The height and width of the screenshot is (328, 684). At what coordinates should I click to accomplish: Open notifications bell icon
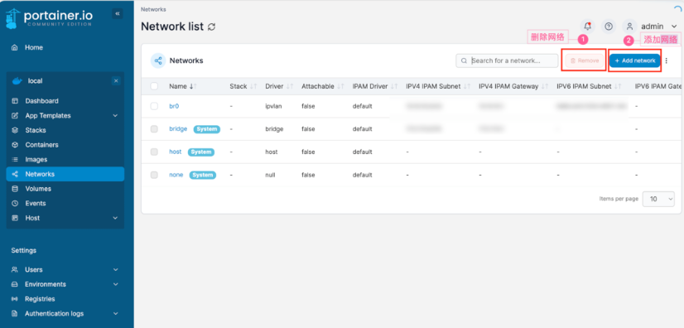pos(588,27)
